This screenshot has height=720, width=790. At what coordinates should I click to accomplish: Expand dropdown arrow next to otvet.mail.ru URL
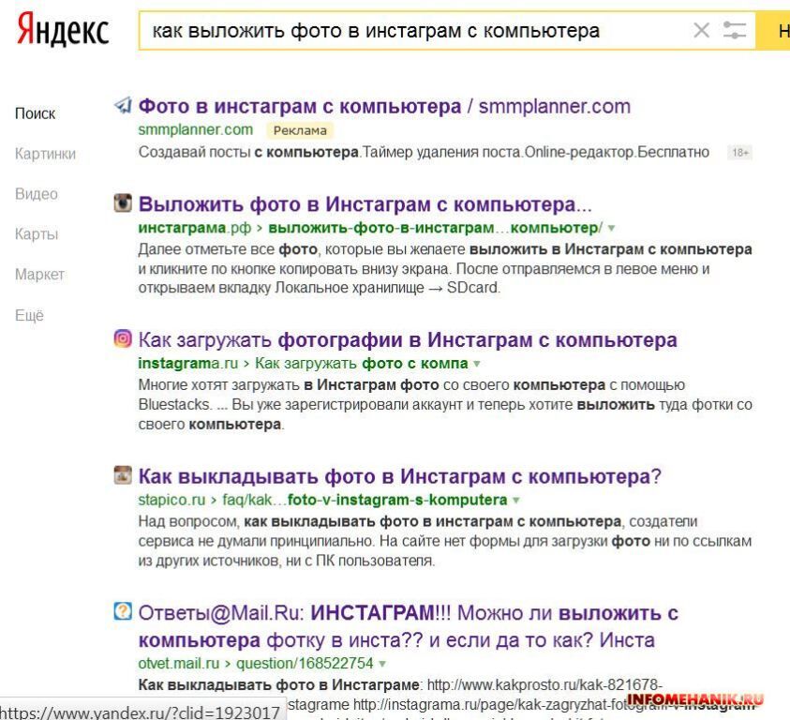click(x=381, y=664)
